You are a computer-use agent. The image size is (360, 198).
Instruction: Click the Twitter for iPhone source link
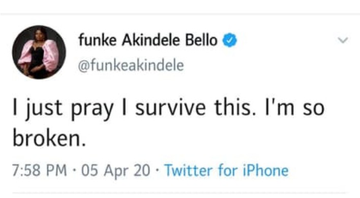click(x=227, y=171)
